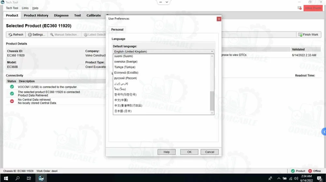Click the blue side panel expand arrow
This screenshot has height=182, width=326.
click(x=324, y=131)
